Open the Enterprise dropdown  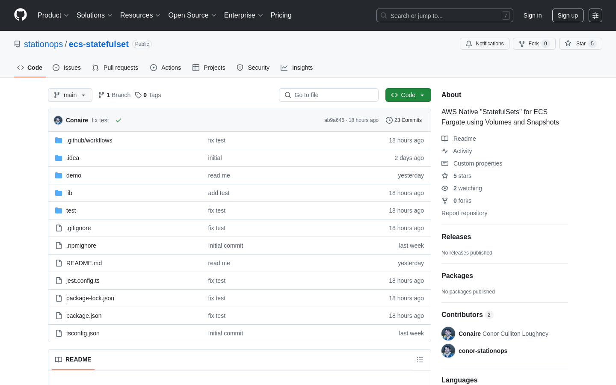point(243,15)
